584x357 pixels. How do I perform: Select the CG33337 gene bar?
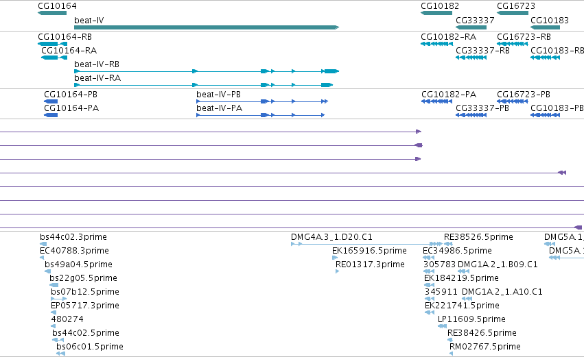(x=471, y=27)
